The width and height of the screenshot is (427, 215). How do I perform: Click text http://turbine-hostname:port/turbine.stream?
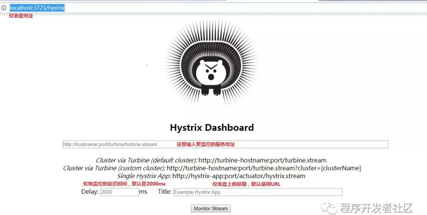(262, 161)
